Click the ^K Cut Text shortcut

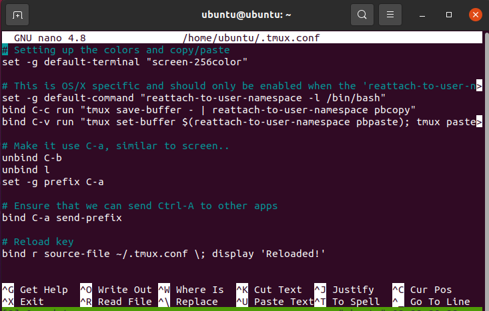click(x=269, y=290)
